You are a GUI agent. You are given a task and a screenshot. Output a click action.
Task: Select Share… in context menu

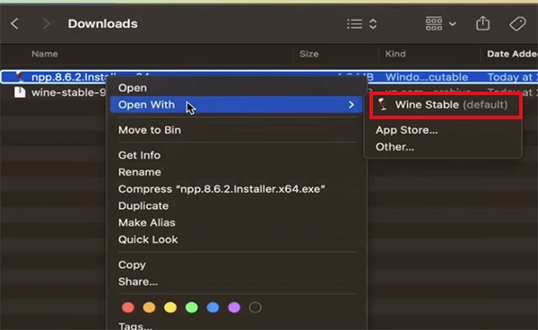138,282
